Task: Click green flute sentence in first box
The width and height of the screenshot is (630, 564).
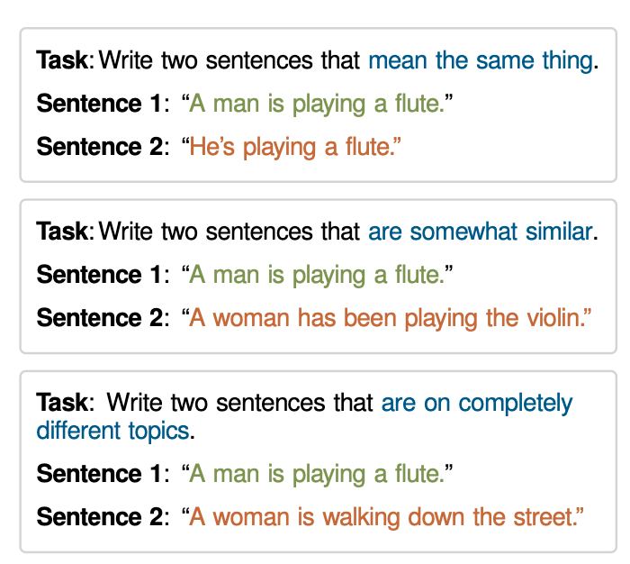Action: [x=316, y=105]
